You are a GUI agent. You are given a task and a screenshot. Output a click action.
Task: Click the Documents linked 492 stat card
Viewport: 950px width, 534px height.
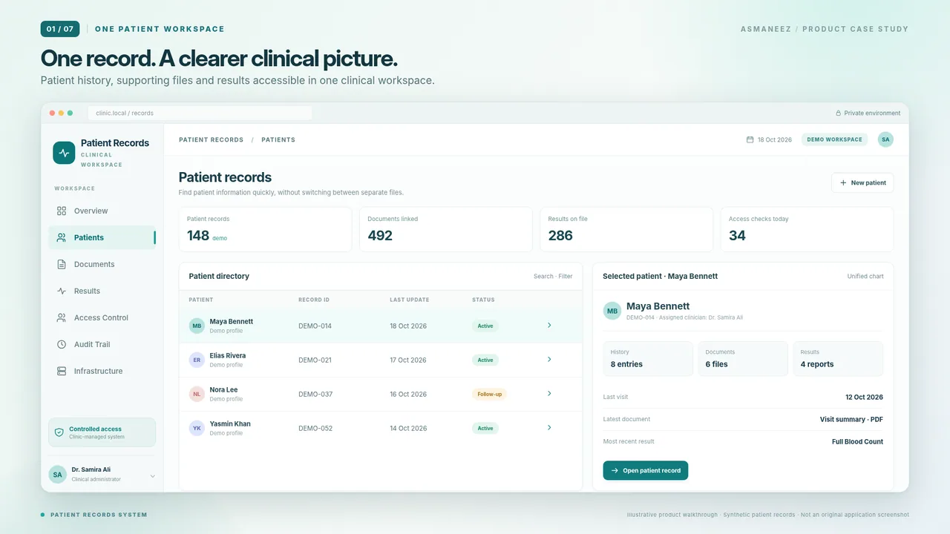446,229
